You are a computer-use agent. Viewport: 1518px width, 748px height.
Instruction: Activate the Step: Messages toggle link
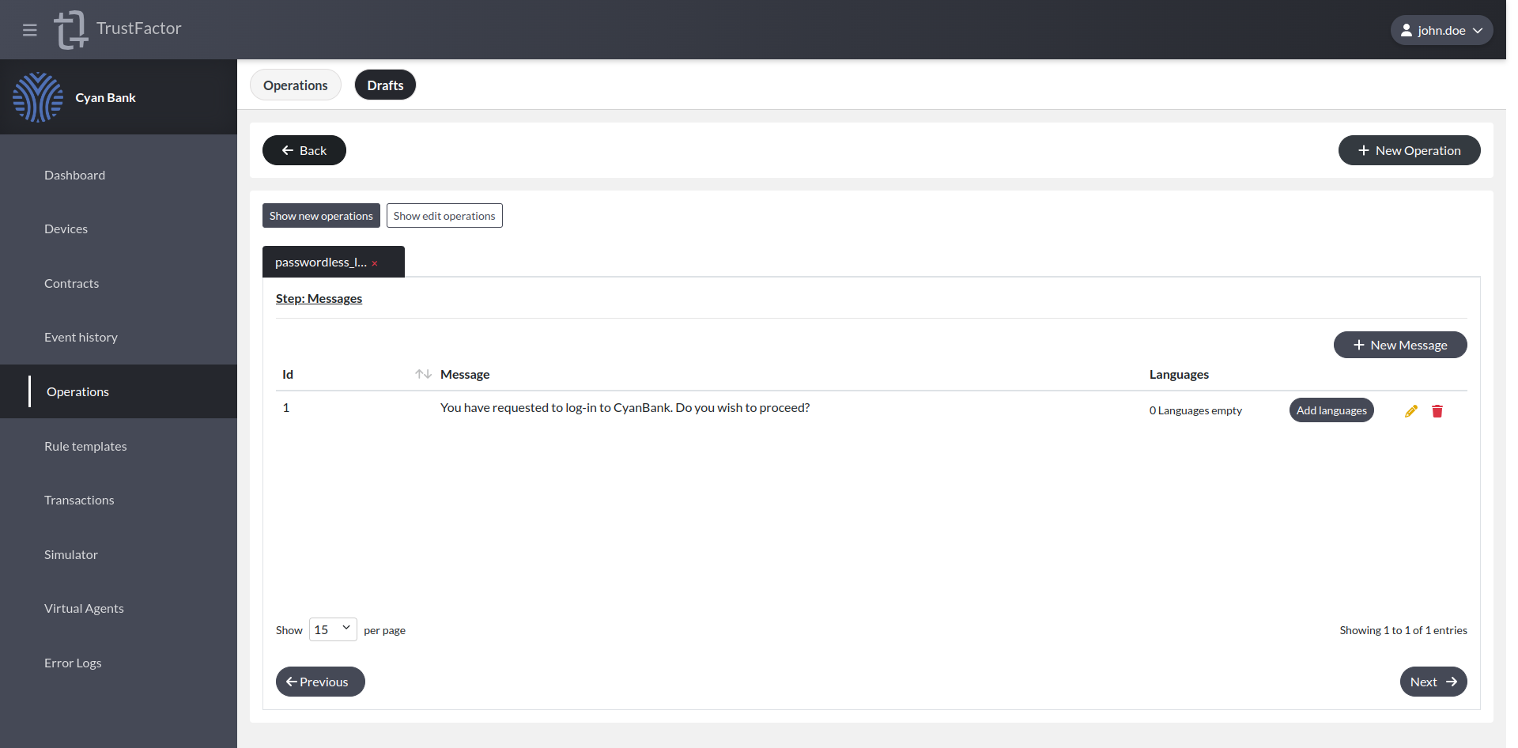click(x=319, y=298)
